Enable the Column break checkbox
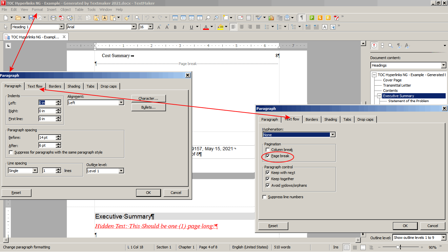 (x=268, y=150)
